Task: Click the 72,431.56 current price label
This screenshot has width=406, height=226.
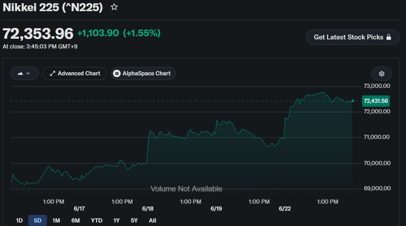Action: pos(376,101)
